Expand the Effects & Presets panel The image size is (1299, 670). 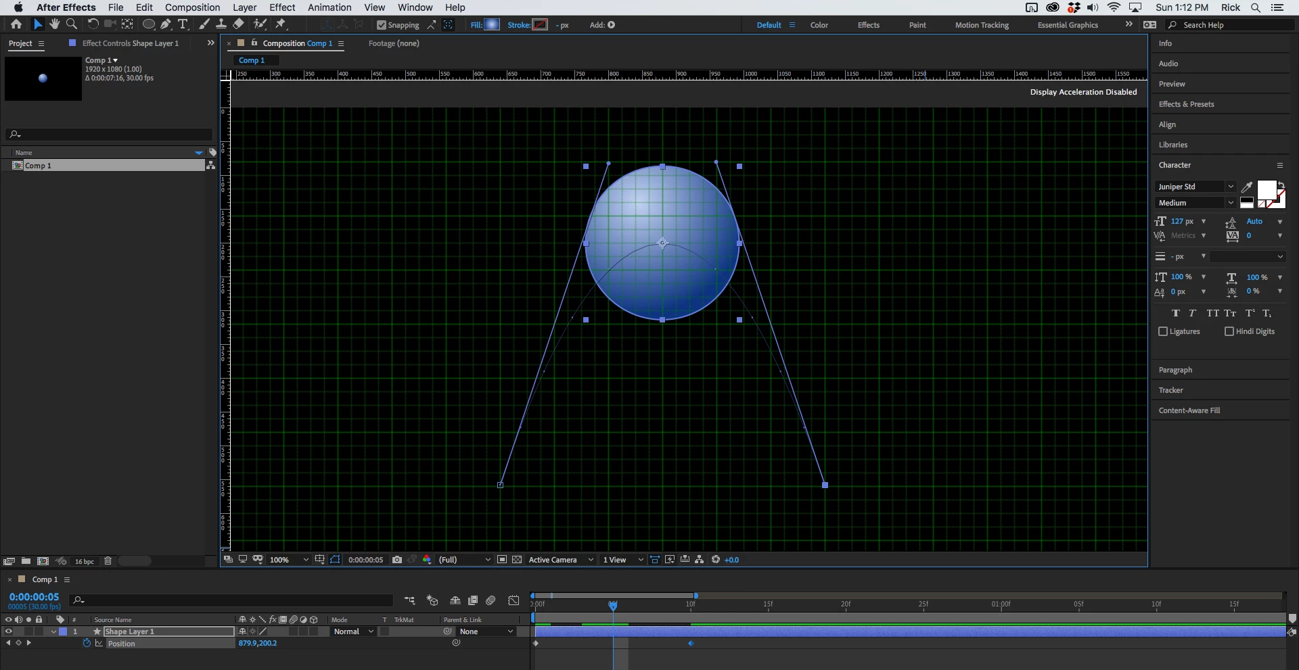[x=1186, y=104]
